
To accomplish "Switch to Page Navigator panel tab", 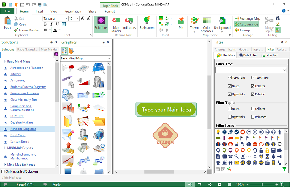I will pyautogui.click(x=28, y=49).
